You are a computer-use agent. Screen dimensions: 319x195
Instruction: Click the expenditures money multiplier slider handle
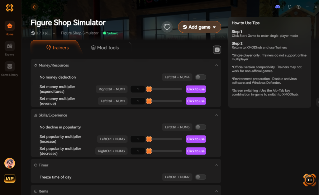click(x=149, y=89)
